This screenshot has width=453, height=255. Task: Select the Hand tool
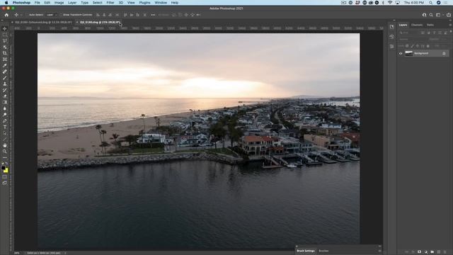pos(5,145)
